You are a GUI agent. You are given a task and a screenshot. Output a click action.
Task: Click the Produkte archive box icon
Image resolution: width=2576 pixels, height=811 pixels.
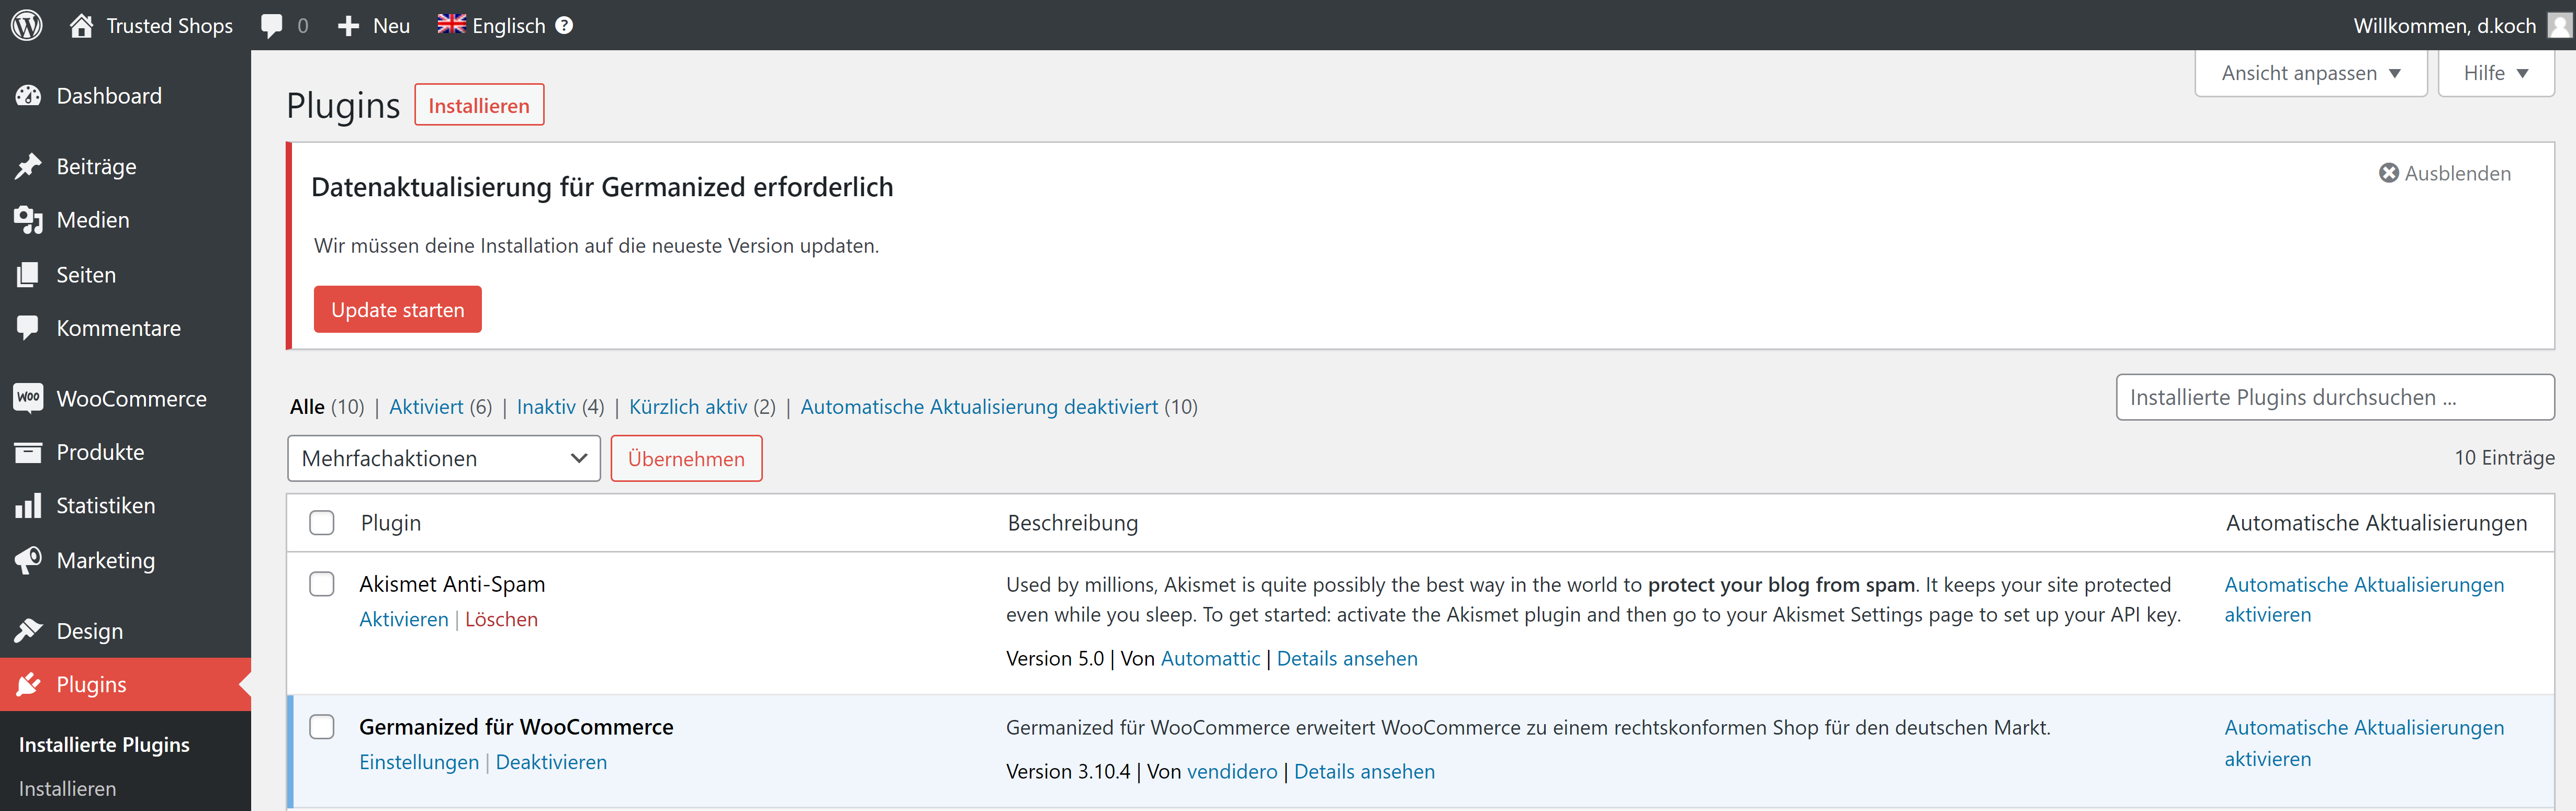[x=28, y=452]
